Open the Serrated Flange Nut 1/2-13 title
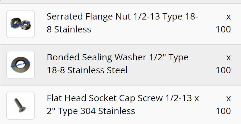The height and width of the screenshot is (124, 241). 122,17
